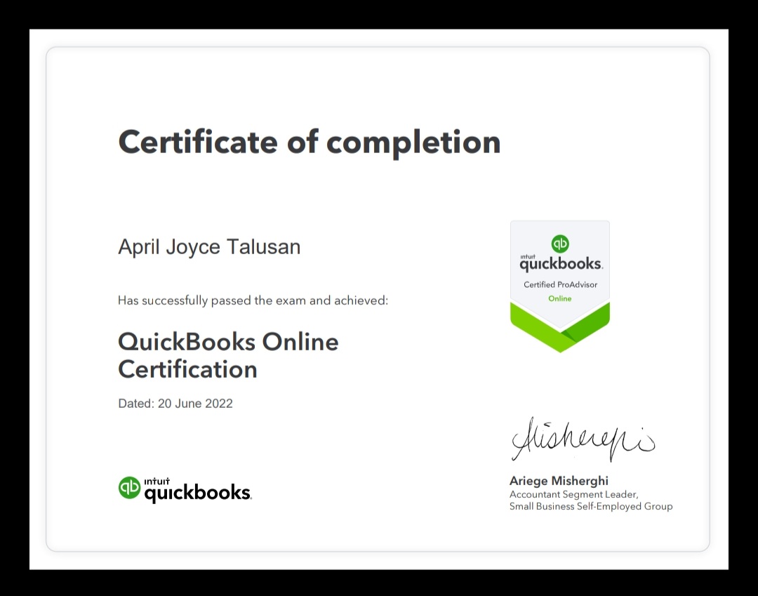The height and width of the screenshot is (596, 758).
Task: Click the name April Joyce Talusan
Action: [208, 246]
